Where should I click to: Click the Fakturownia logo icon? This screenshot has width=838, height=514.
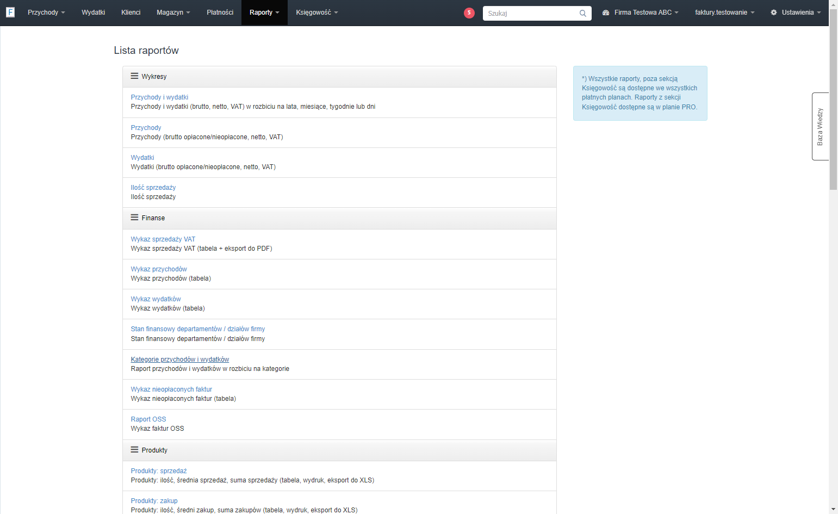click(x=10, y=12)
